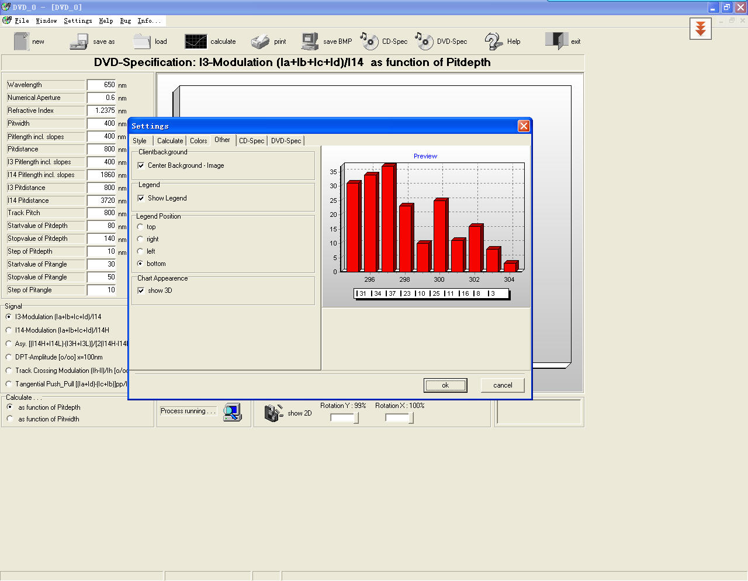Click the DVD_0 application title bar icon
Screen dimensions: 748x581
[6, 7]
